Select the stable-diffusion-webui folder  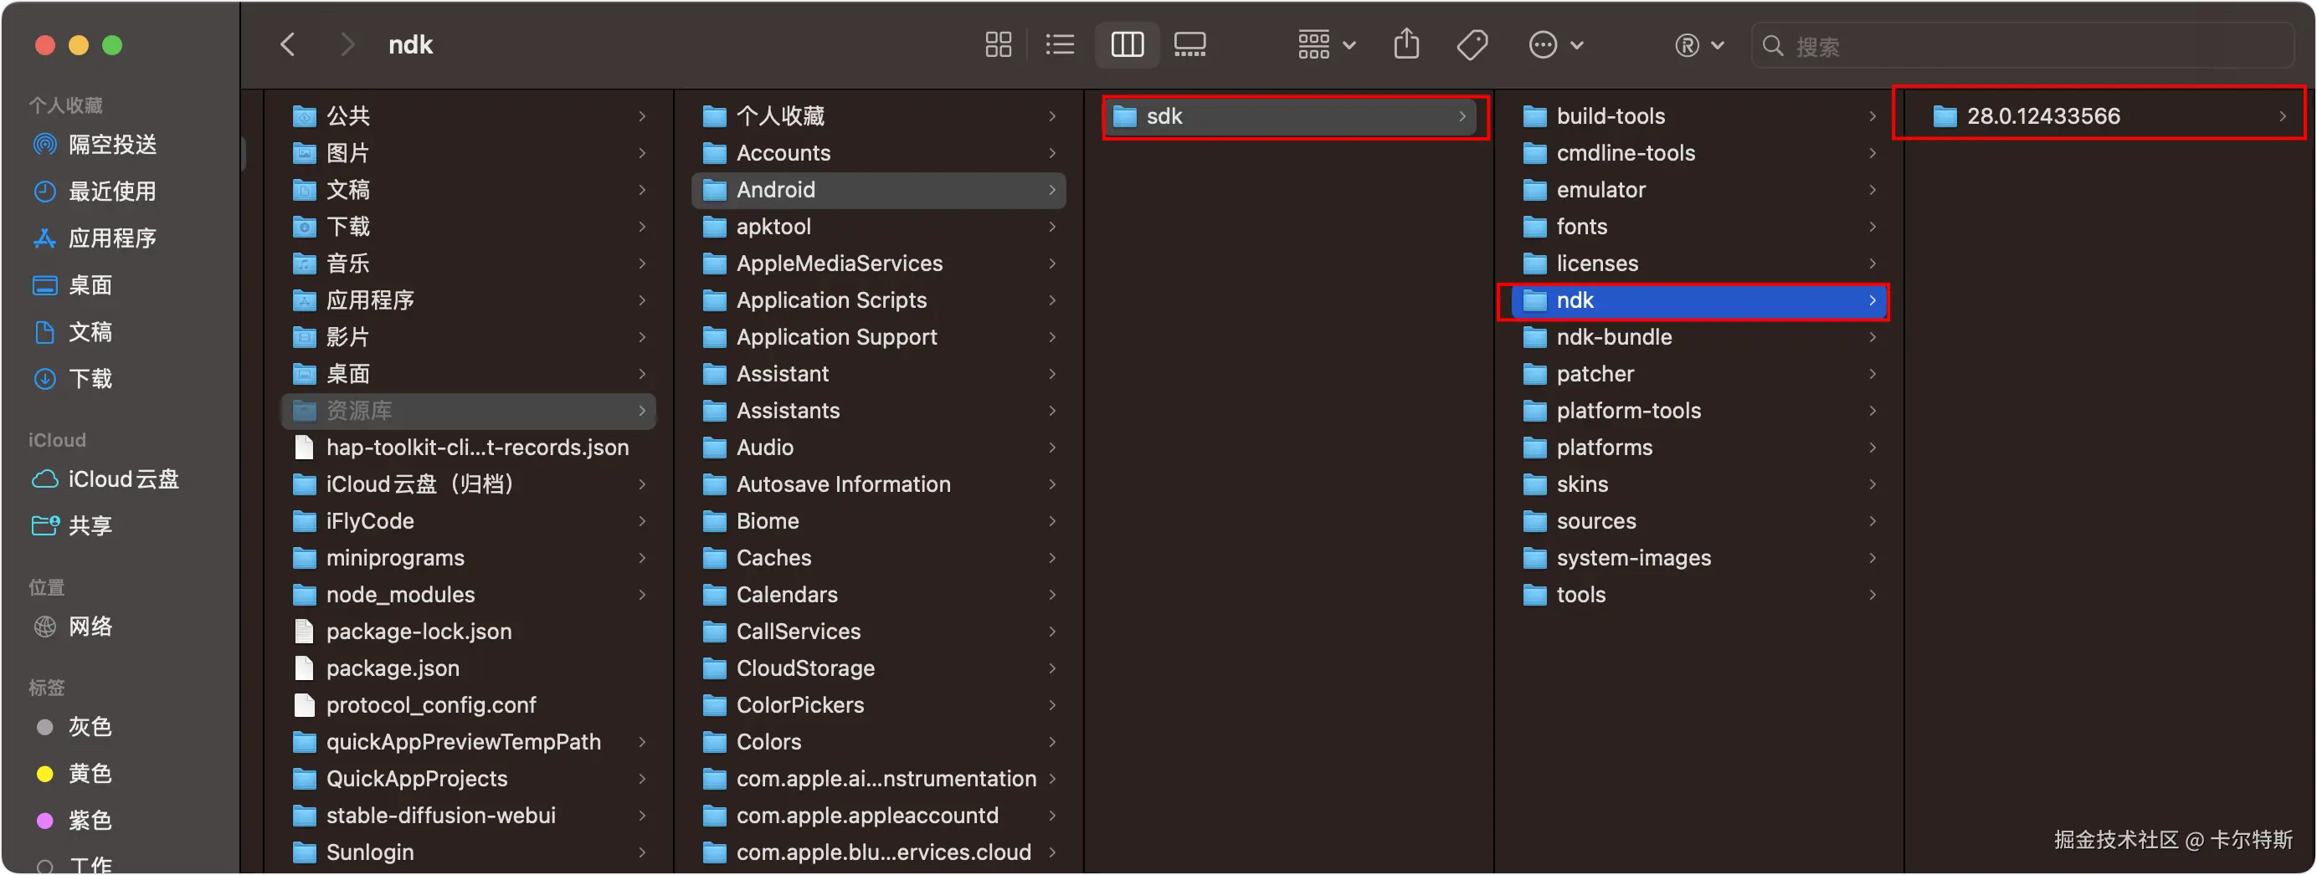click(x=469, y=816)
